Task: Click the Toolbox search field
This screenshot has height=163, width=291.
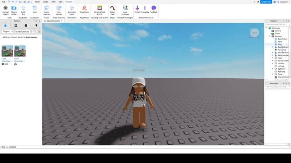Action: (22, 32)
